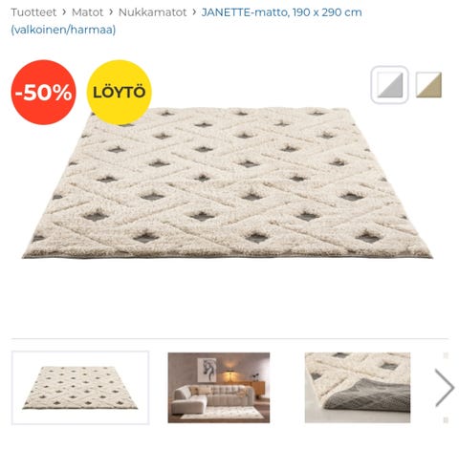Click the chevron after Nukkamatot
This screenshot has height=449, width=459.
pyautogui.click(x=194, y=12)
